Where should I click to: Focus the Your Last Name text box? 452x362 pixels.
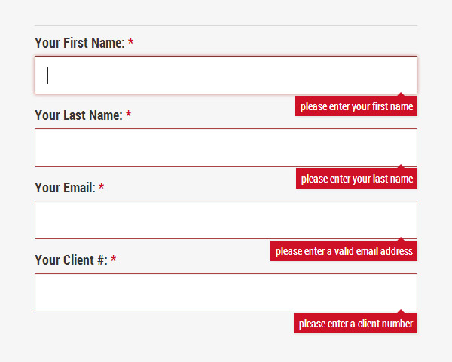[x=226, y=148]
